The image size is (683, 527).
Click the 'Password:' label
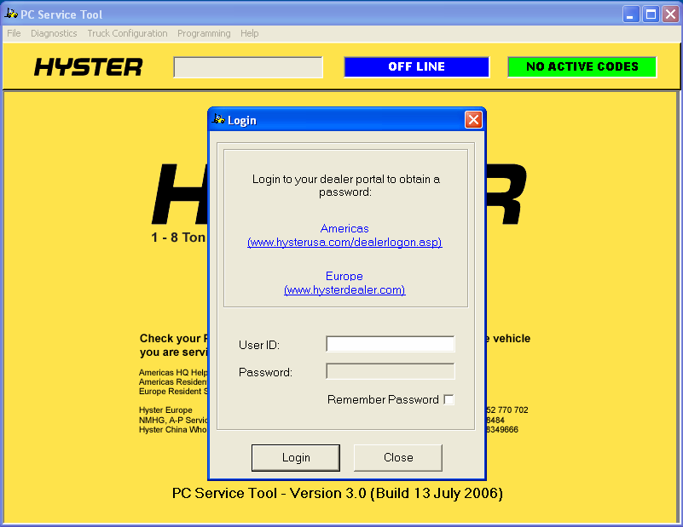[265, 373]
